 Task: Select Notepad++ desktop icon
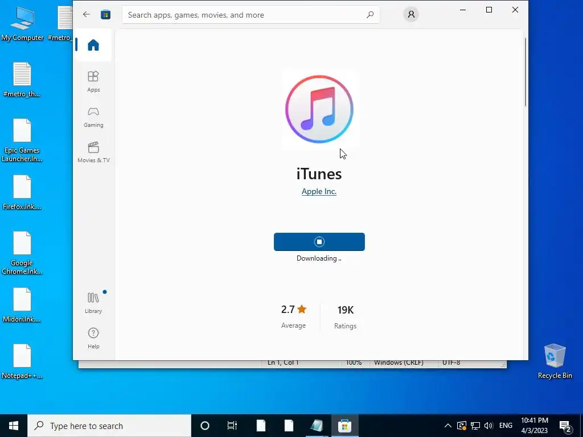coord(22,361)
